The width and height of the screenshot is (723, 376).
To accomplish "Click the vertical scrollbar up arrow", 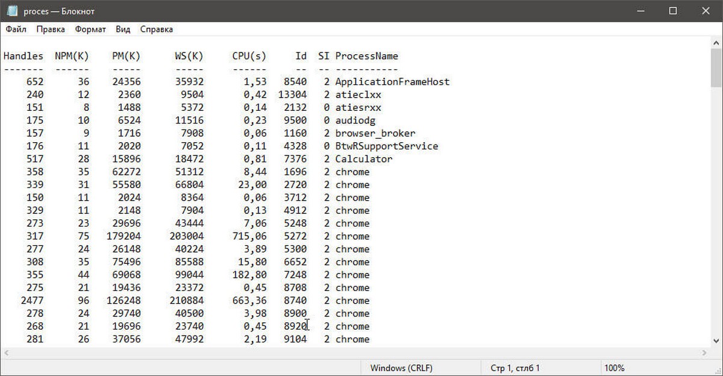I will 717,42.
